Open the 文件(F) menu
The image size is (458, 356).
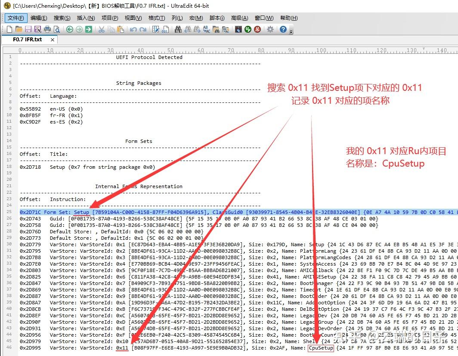click(16, 18)
